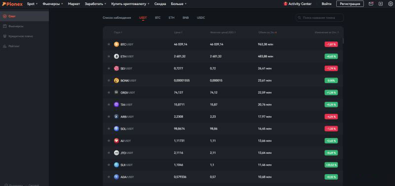395x186 pixels.
Task: Toggle favorite star for SOL/USDT
Action: click(109, 129)
